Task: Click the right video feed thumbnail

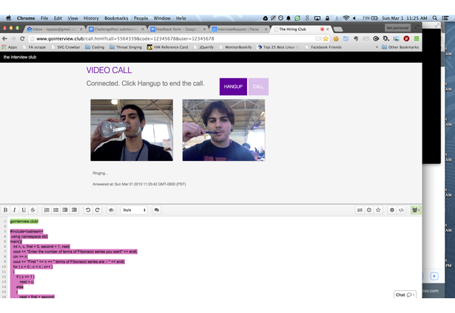Action: click(x=223, y=130)
